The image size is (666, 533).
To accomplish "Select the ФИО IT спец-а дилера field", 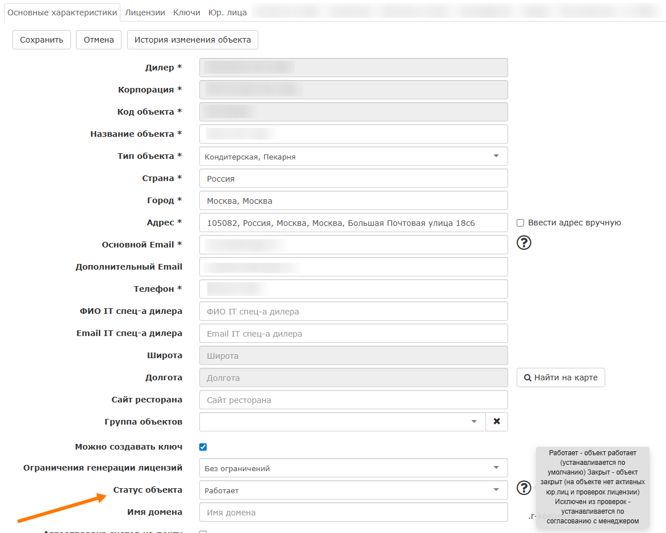I will 353,312.
